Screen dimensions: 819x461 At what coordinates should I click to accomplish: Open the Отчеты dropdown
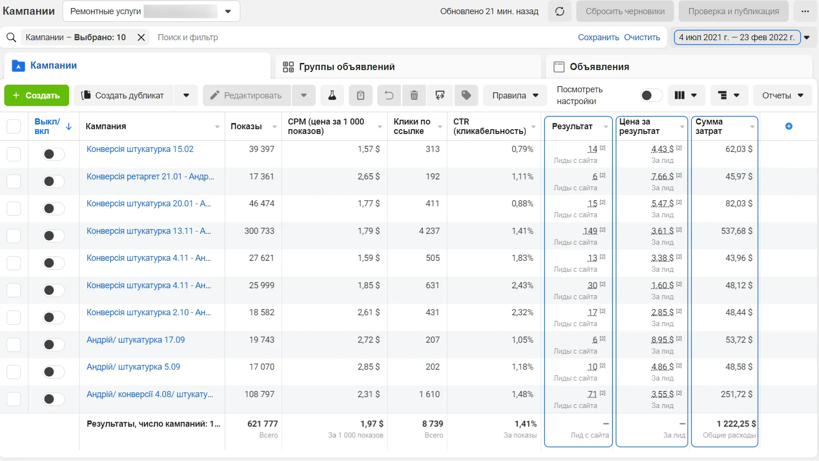coord(783,96)
